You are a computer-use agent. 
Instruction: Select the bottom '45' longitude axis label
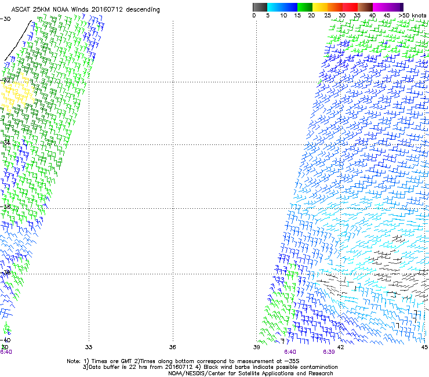424,347
